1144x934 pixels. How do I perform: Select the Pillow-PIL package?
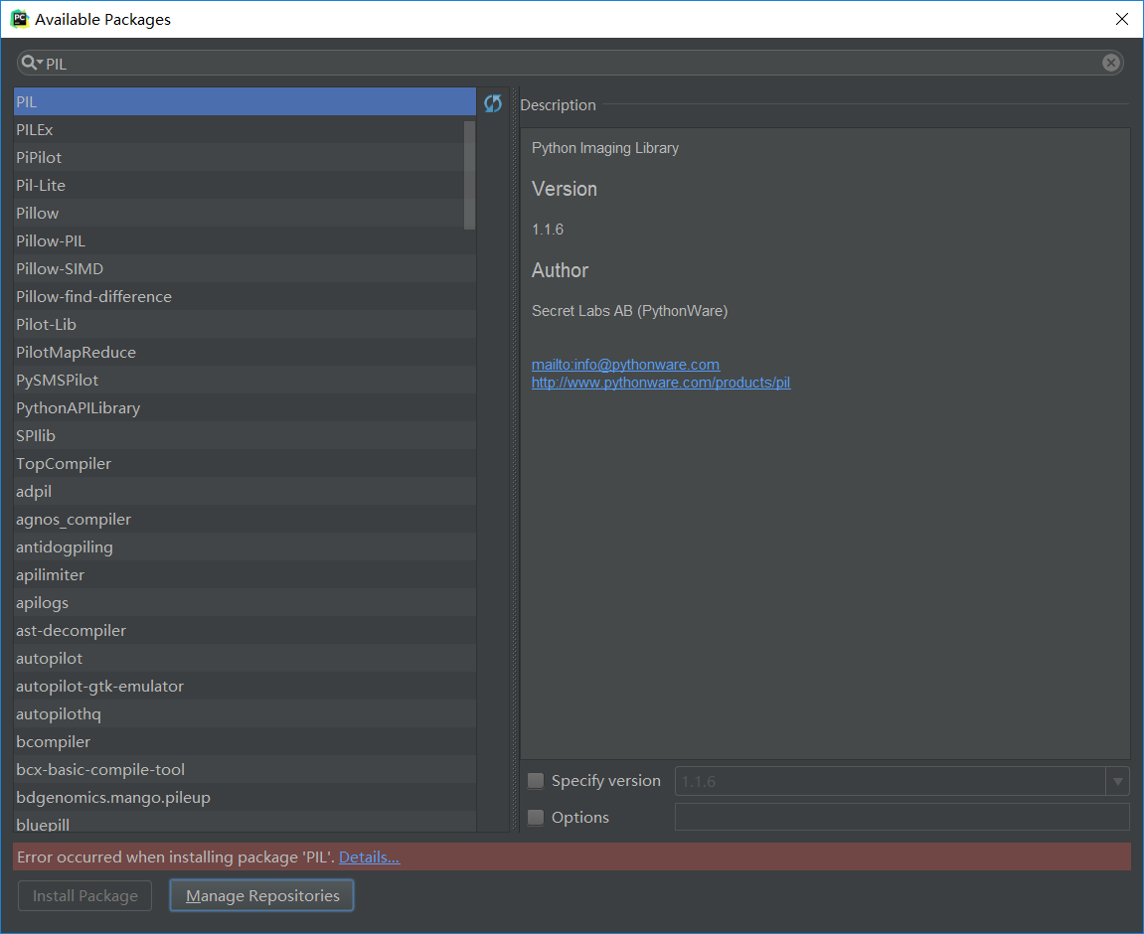pos(245,240)
